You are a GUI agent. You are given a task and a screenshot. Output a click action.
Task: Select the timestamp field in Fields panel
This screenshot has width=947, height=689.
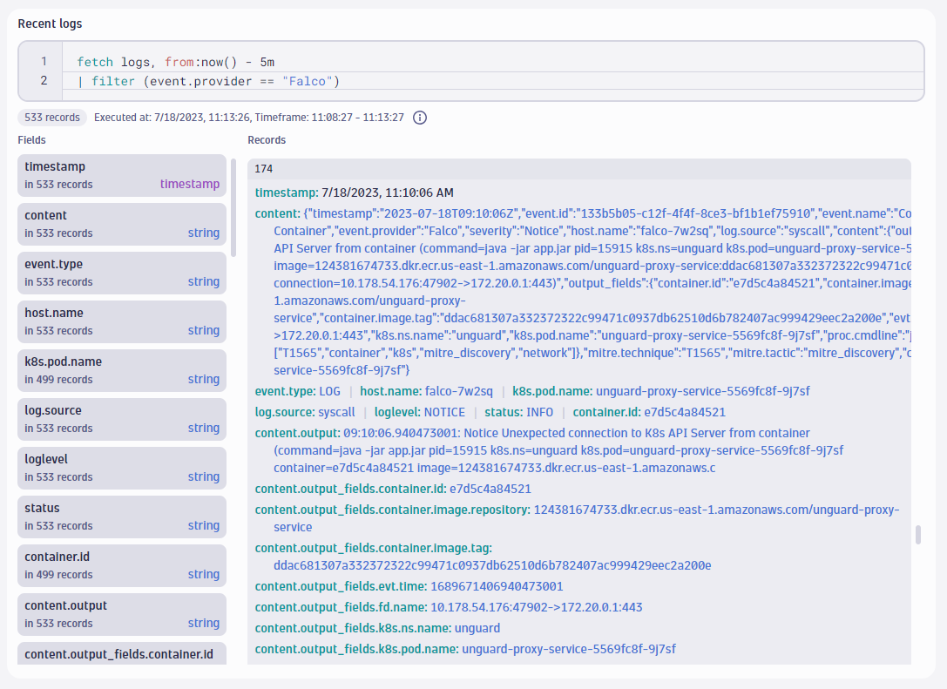[x=121, y=175]
